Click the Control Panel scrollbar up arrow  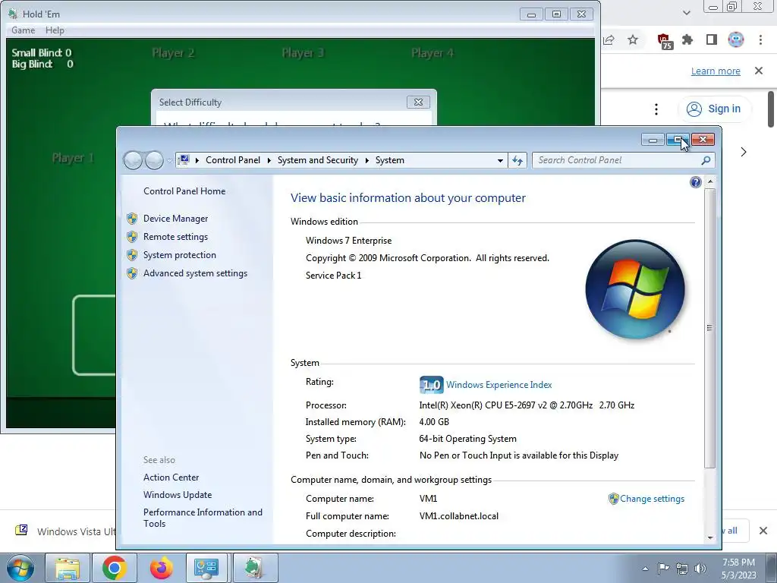pyautogui.click(x=710, y=182)
